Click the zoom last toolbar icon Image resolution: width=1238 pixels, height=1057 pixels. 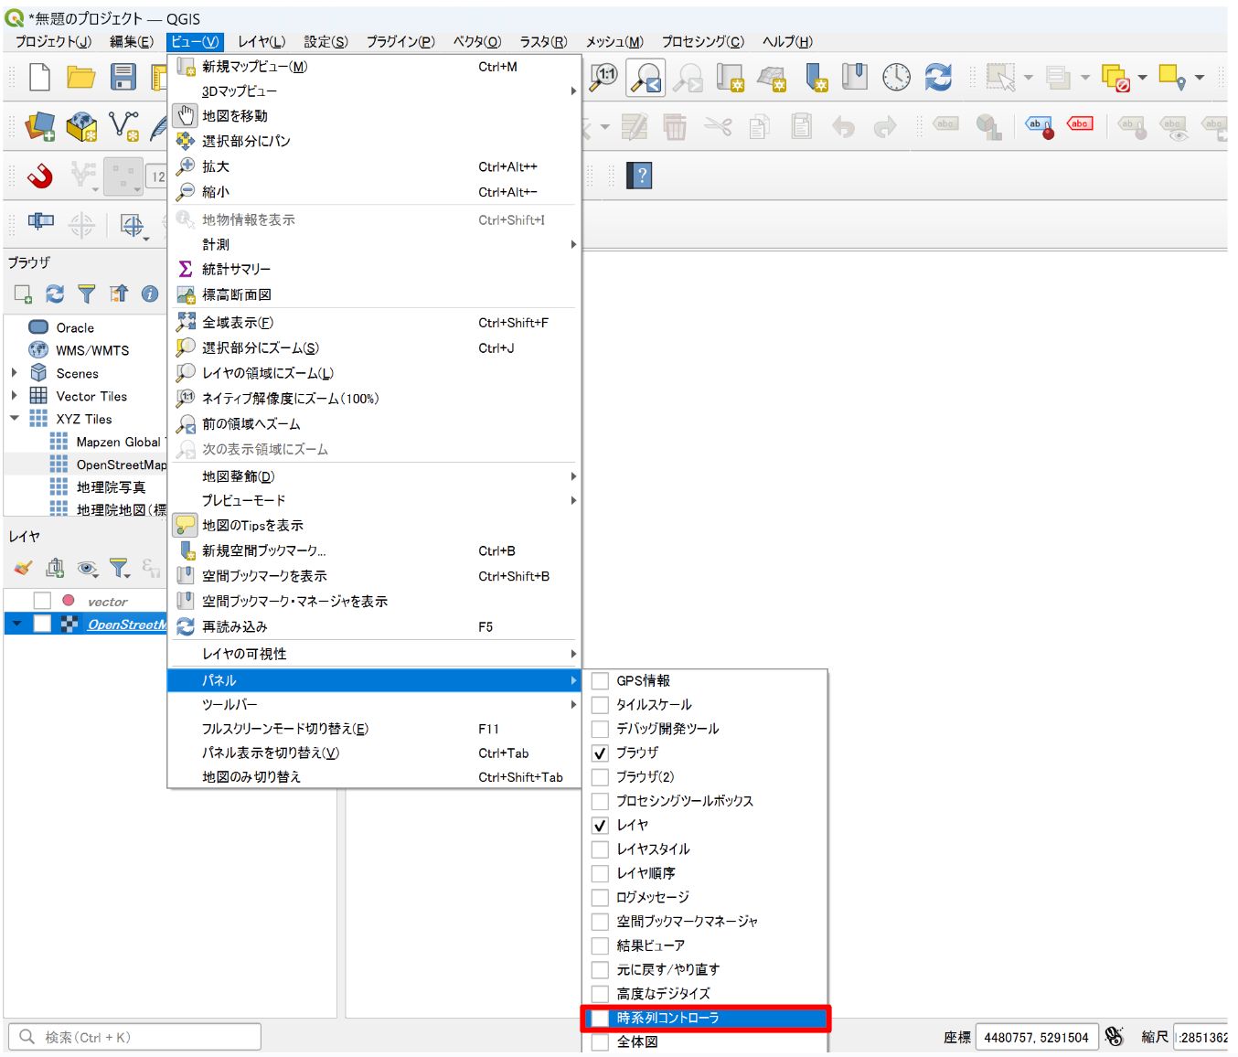click(646, 78)
